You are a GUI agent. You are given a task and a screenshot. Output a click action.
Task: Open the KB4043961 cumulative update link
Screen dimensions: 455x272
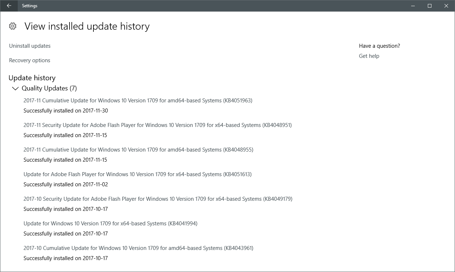point(138,248)
